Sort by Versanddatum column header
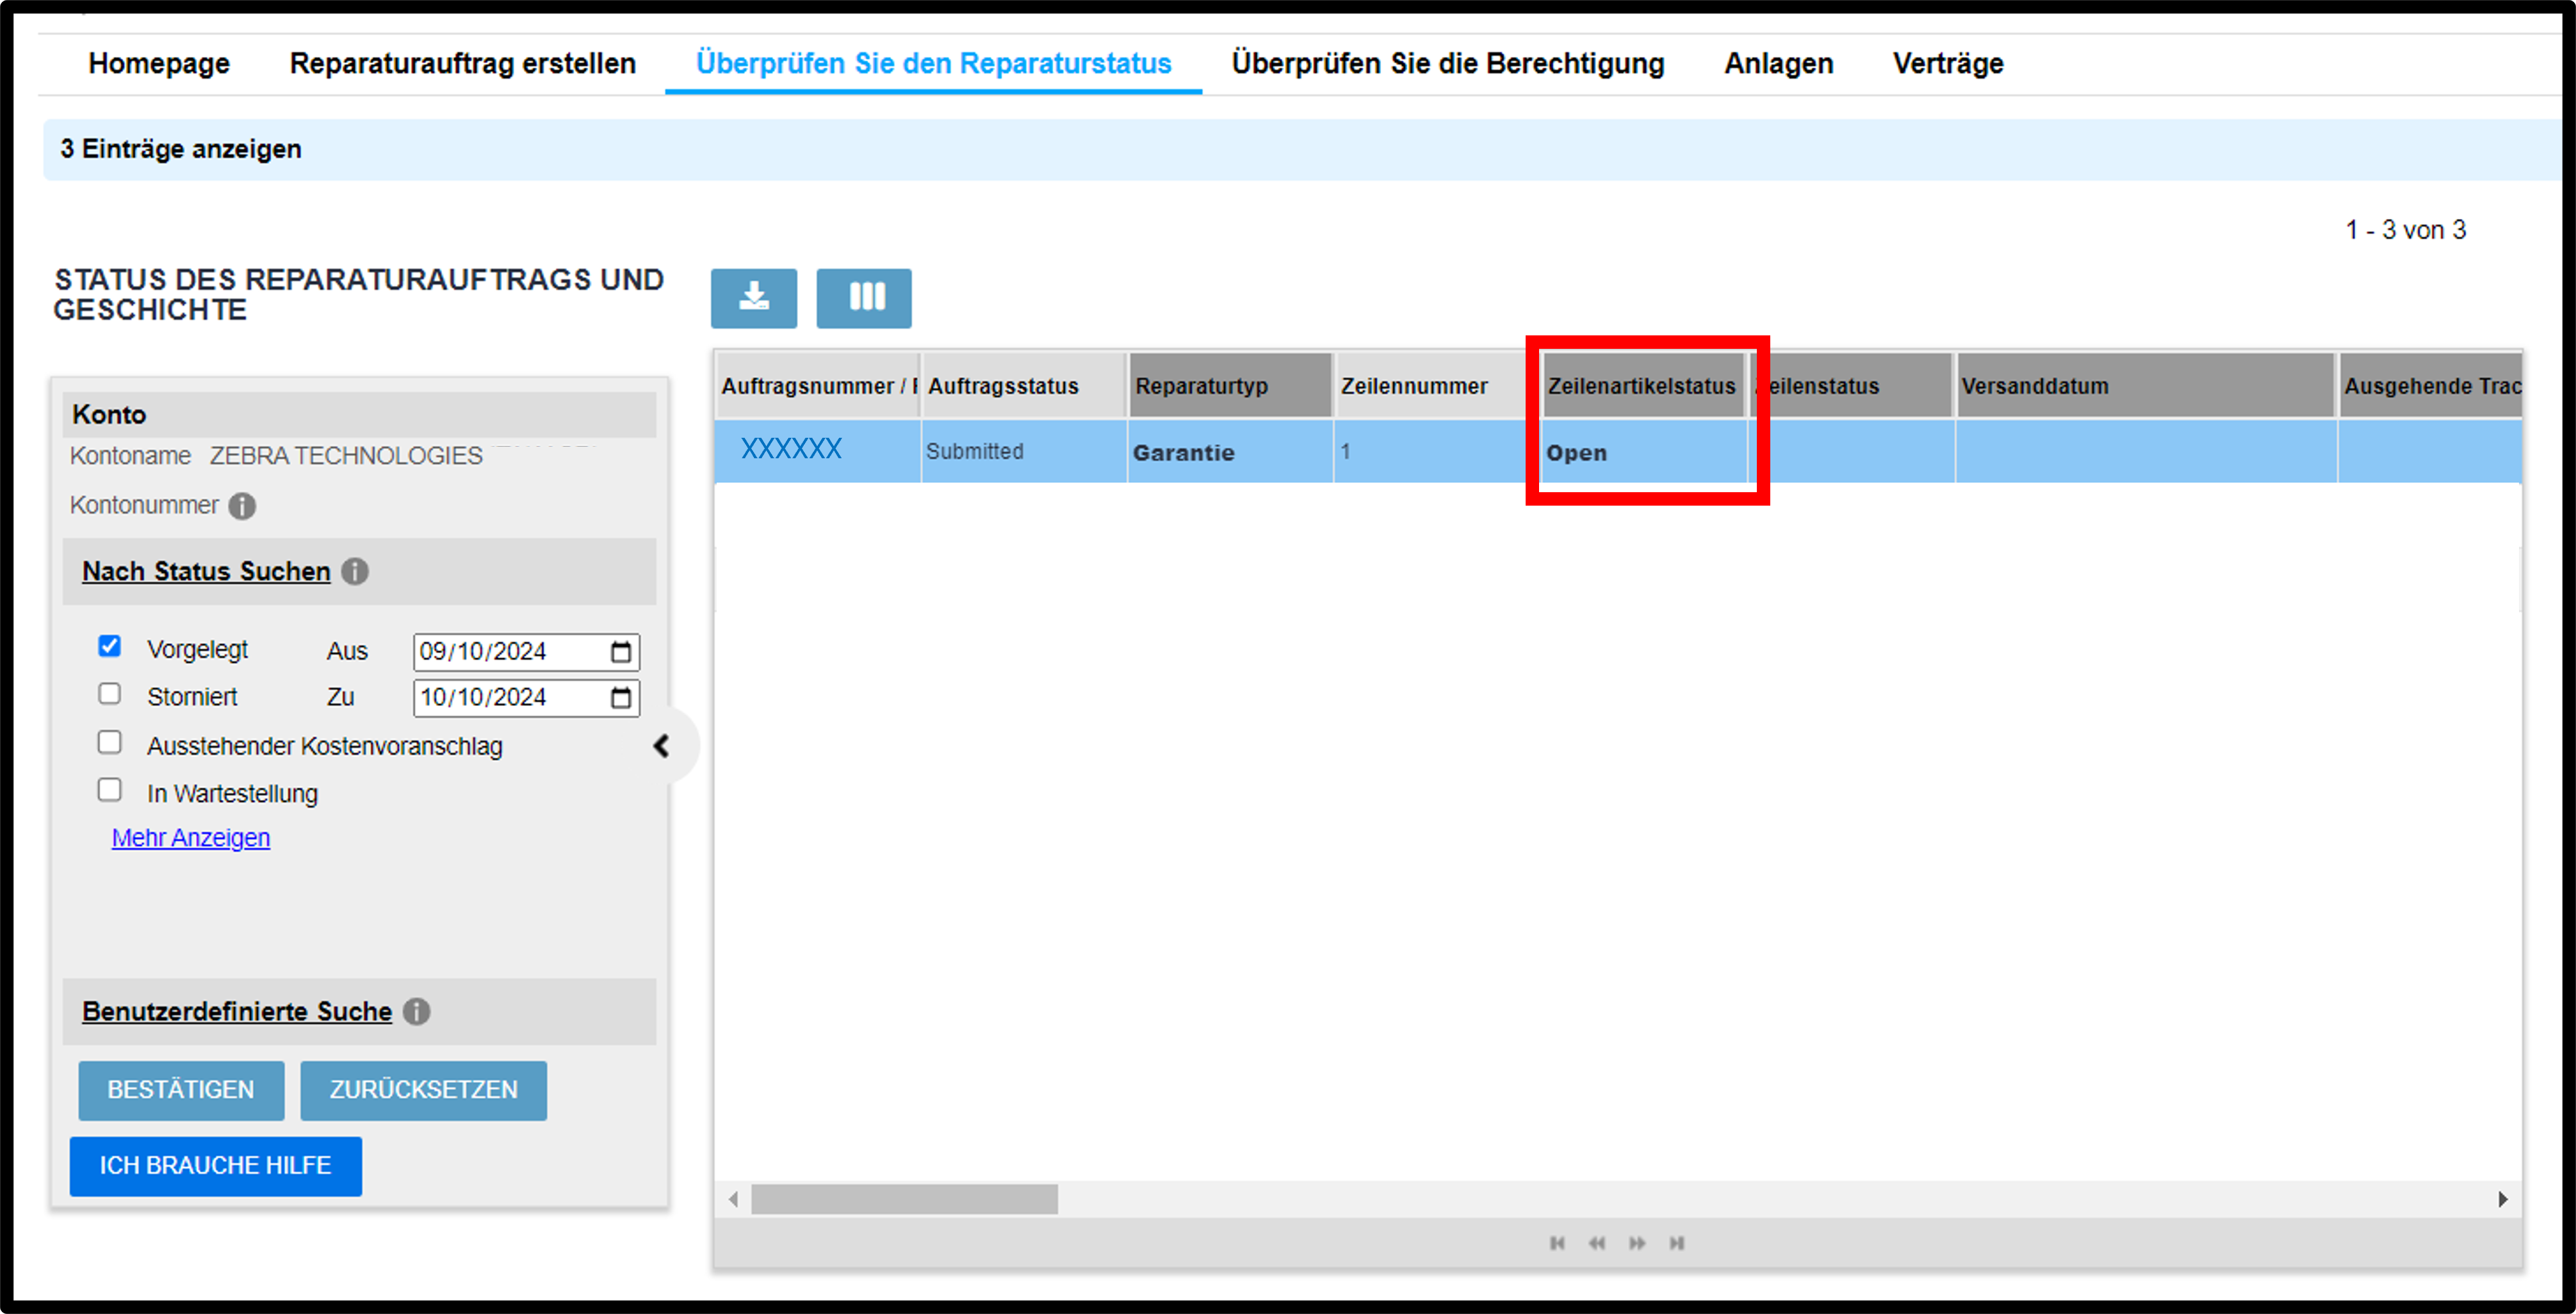The height and width of the screenshot is (1314, 2576). (2145, 386)
